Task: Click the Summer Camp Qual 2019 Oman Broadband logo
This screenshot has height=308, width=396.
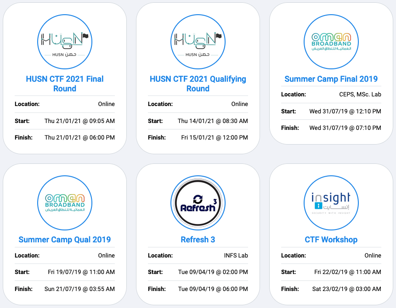Action: point(65,202)
